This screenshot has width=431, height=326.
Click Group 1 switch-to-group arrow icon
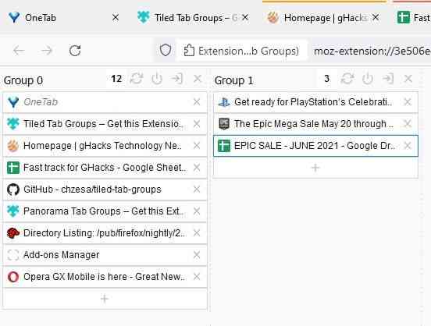point(387,79)
